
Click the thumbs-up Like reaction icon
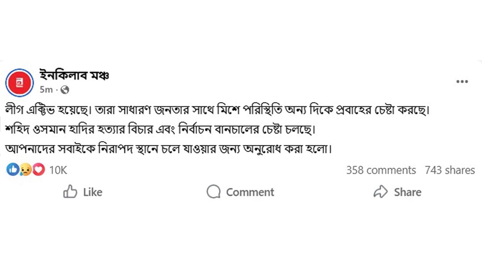tap(12, 170)
